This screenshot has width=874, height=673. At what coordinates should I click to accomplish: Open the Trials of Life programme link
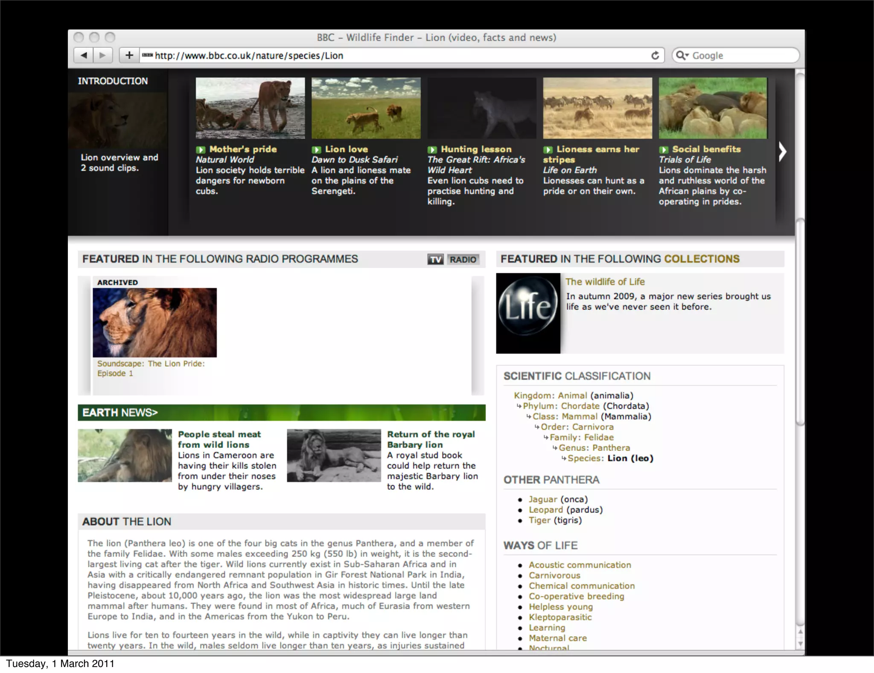point(685,160)
